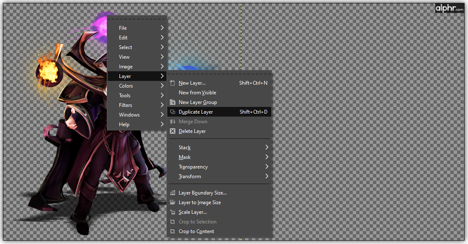Click the dashed tear-off line above File
This screenshot has height=244, width=468.
tap(137, 19)
